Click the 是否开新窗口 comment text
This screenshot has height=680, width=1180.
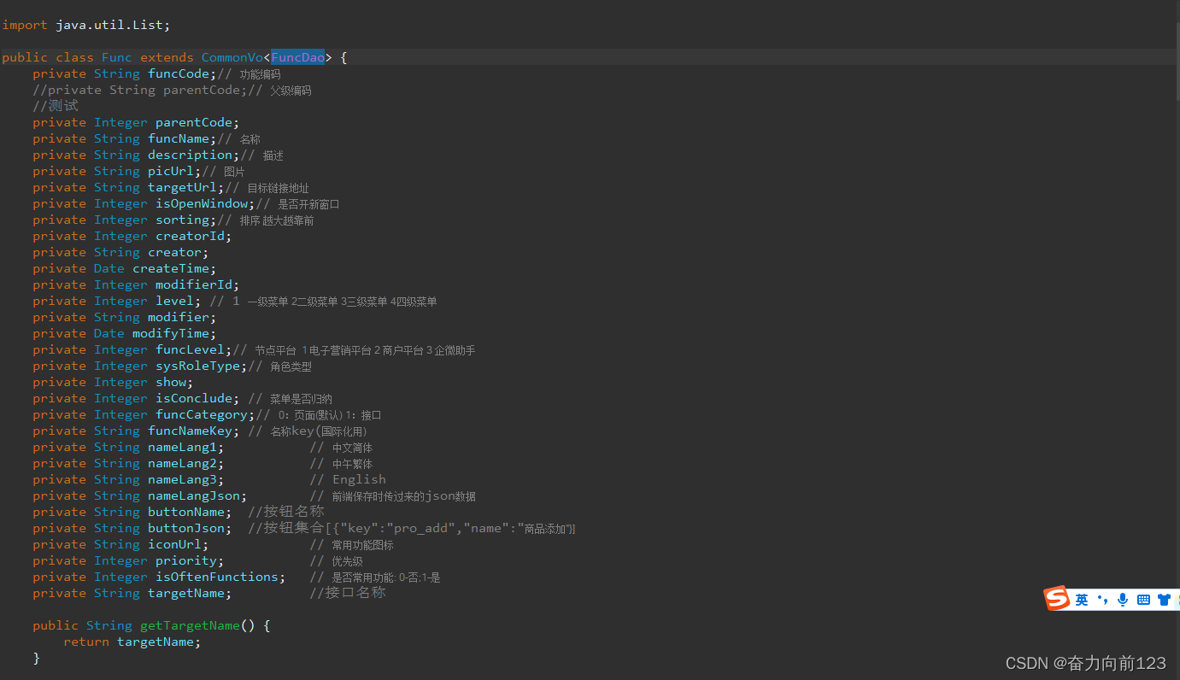tap(309, 204)
